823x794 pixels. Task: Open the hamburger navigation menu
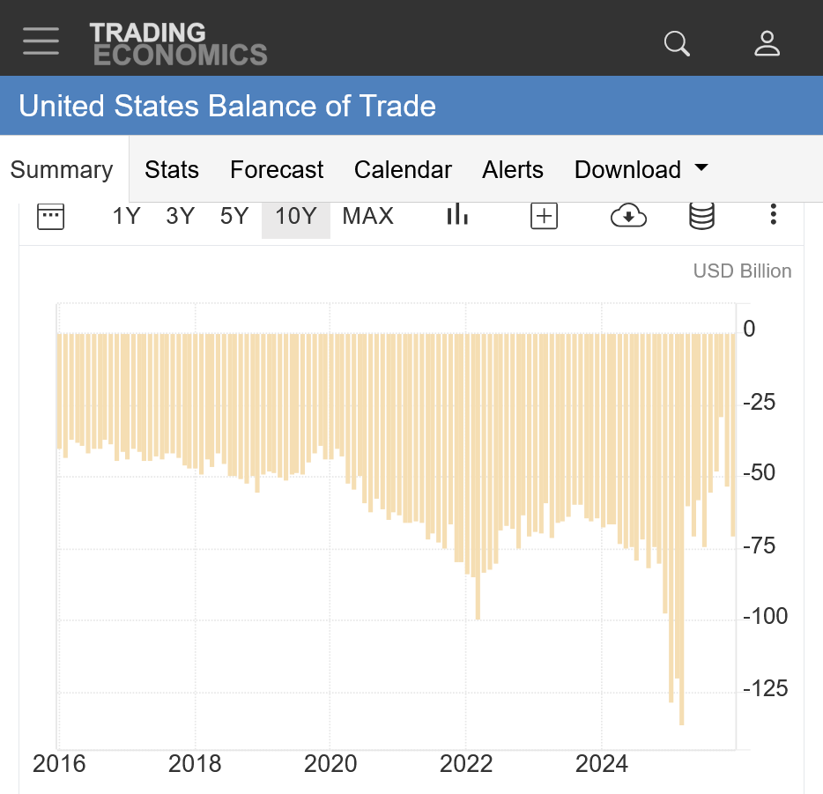point(41,41)
